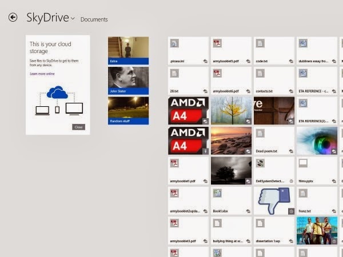Click the cloud sync icon on Book1.xlsx
This screenshot has width=343, height=257.
(248, 211)
